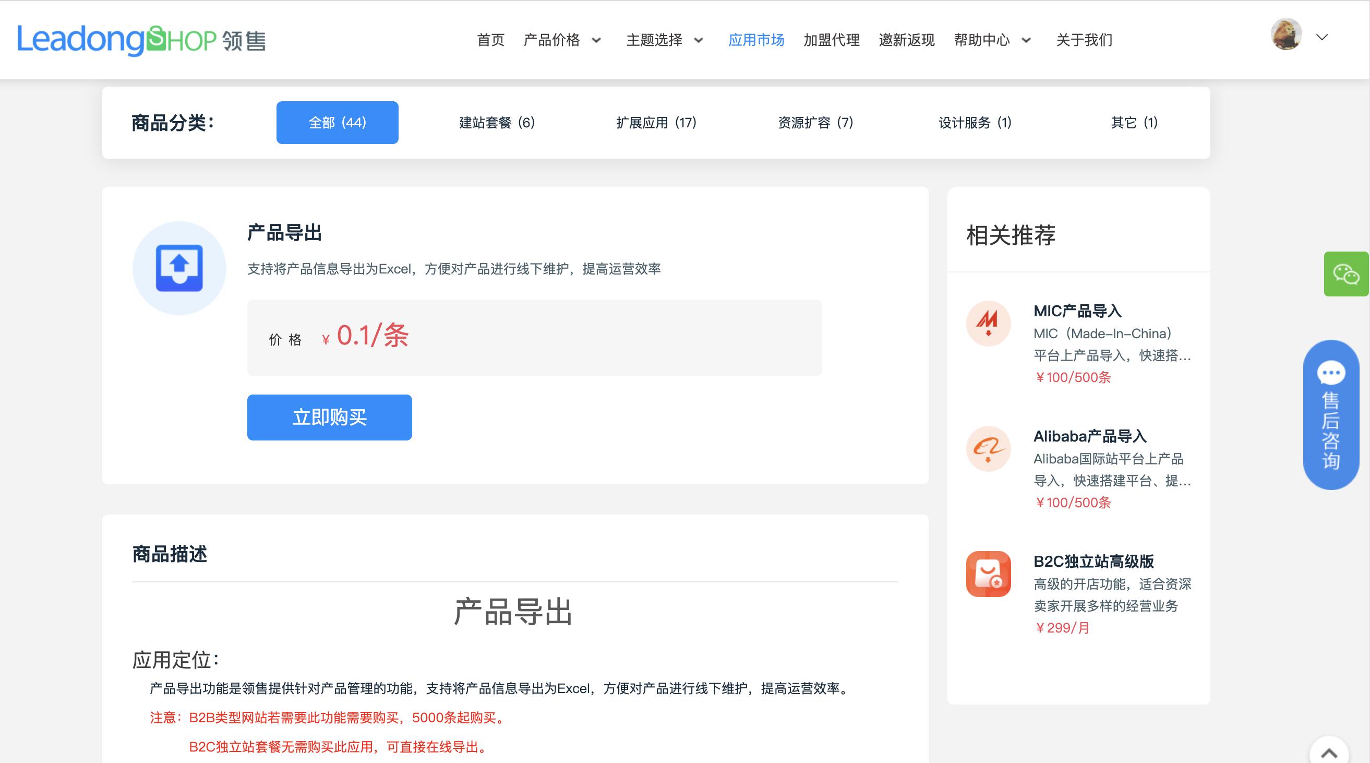Click the LeadongShop 领售 logo

click(141, 39)
